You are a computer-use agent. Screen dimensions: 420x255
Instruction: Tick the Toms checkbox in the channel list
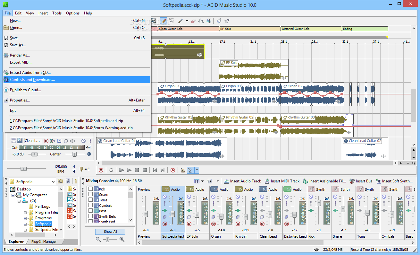91,200
